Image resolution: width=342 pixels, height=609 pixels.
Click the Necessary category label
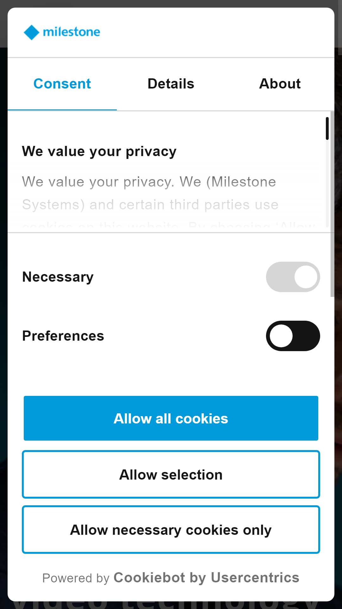coord(58,277)
